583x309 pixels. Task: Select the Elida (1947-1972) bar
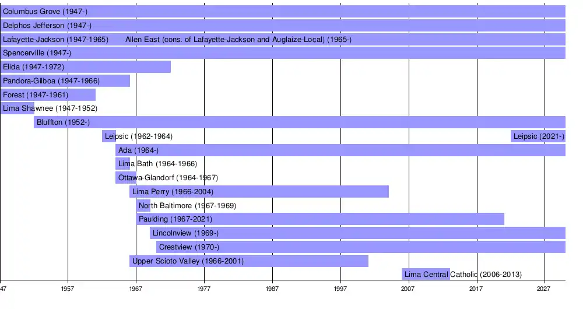coord(85,67)
